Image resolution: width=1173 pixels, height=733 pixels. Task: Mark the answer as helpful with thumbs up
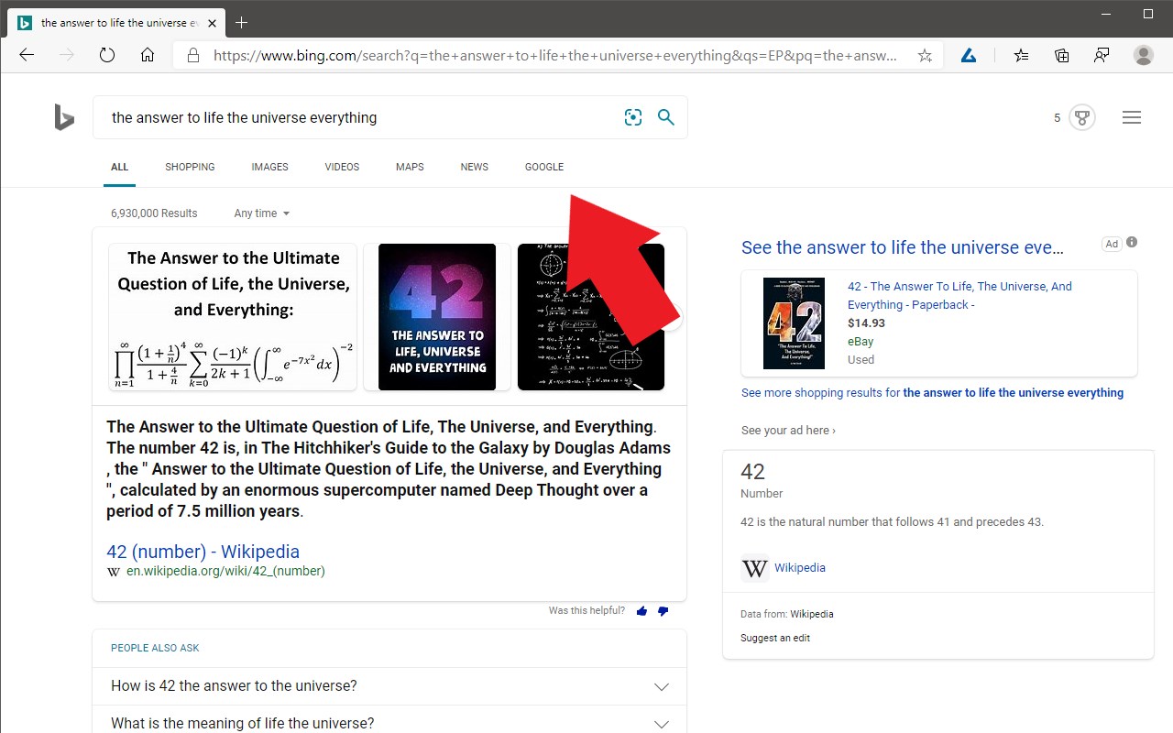coord(641,611)
